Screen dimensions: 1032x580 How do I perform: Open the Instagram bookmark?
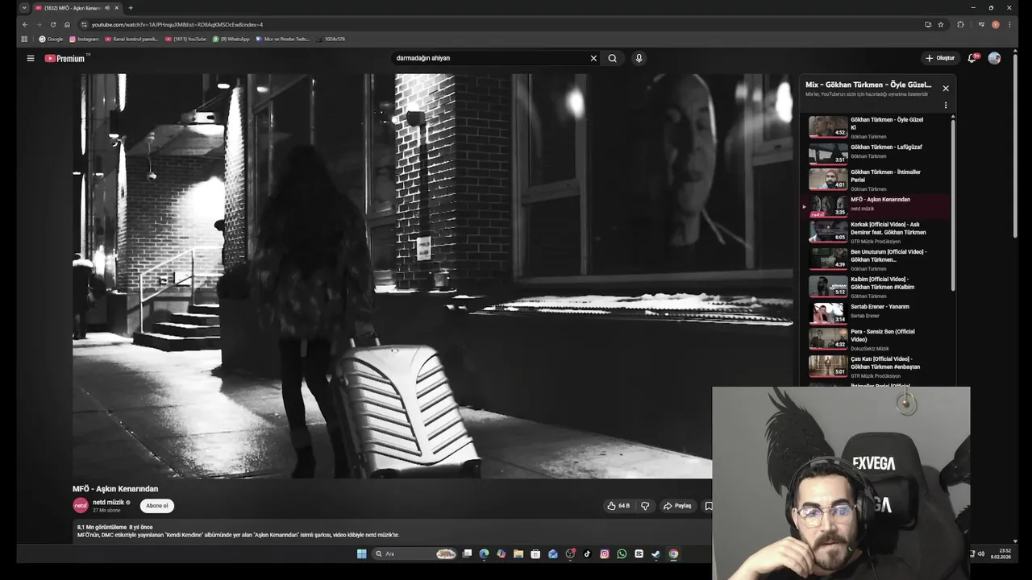click(84, 39)
